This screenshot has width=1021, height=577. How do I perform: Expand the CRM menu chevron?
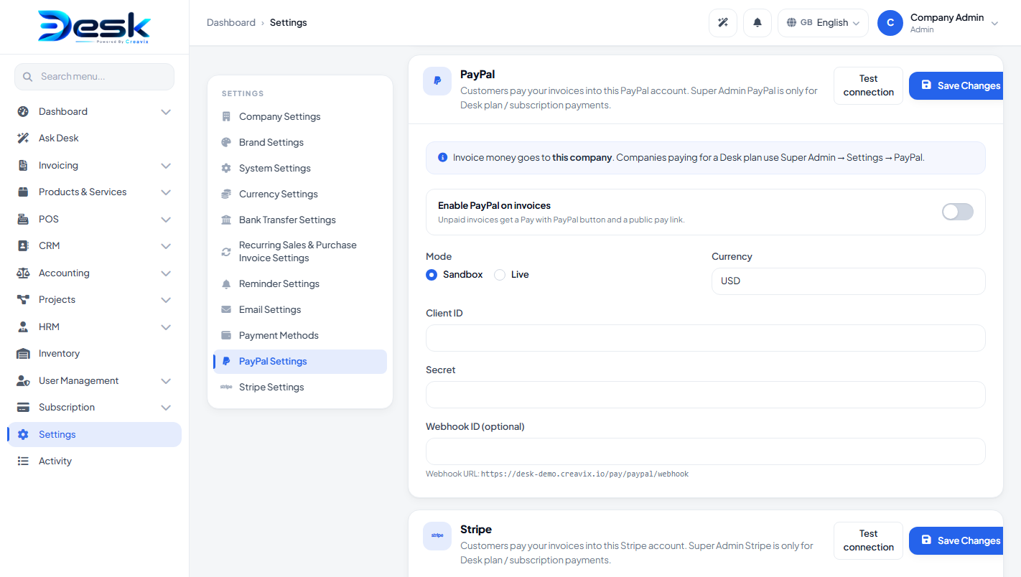(166, 246)
